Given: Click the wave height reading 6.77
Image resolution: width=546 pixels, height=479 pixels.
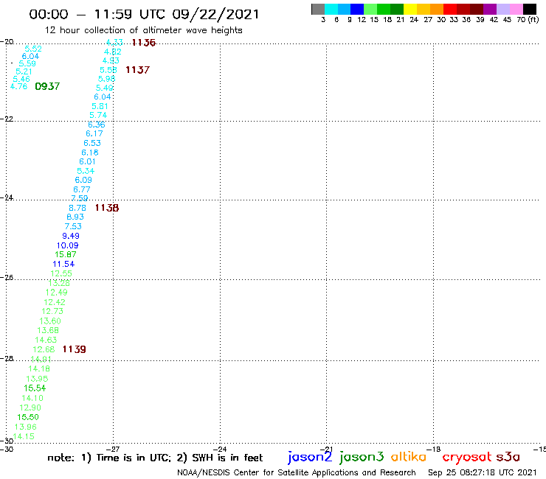Looking at the screenshot, I should (81, 189).
